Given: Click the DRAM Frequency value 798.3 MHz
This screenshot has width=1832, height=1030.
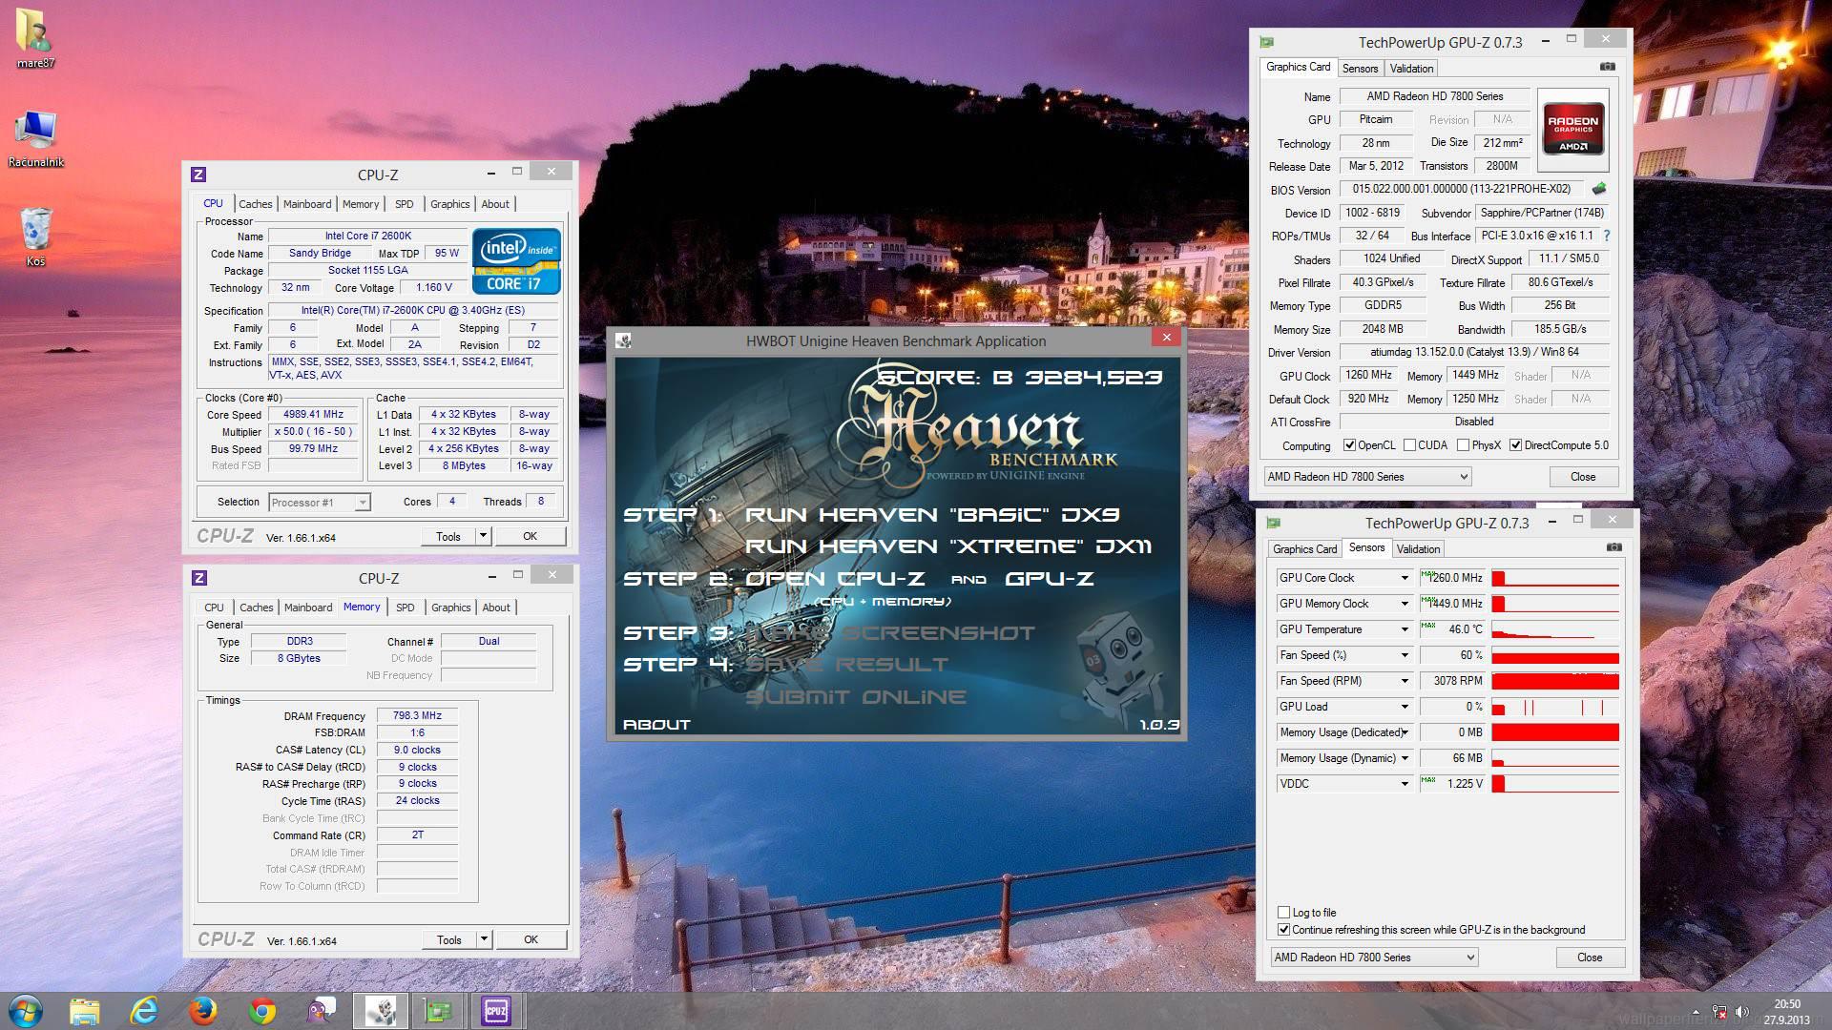Looking at the screenshot, I should (417, 715).
